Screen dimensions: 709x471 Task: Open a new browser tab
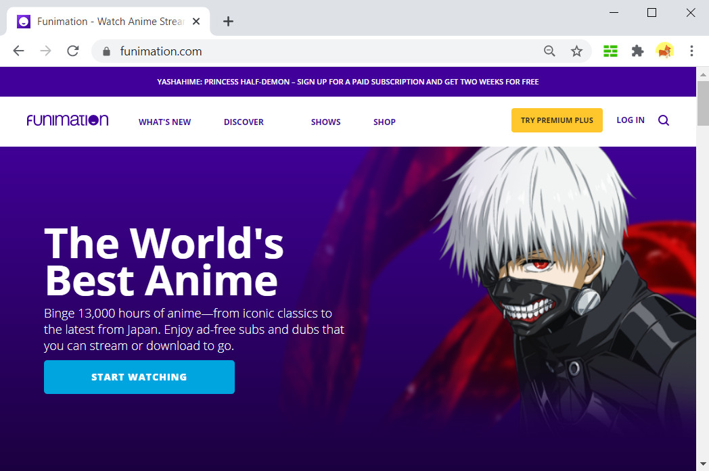click(228, 22)
